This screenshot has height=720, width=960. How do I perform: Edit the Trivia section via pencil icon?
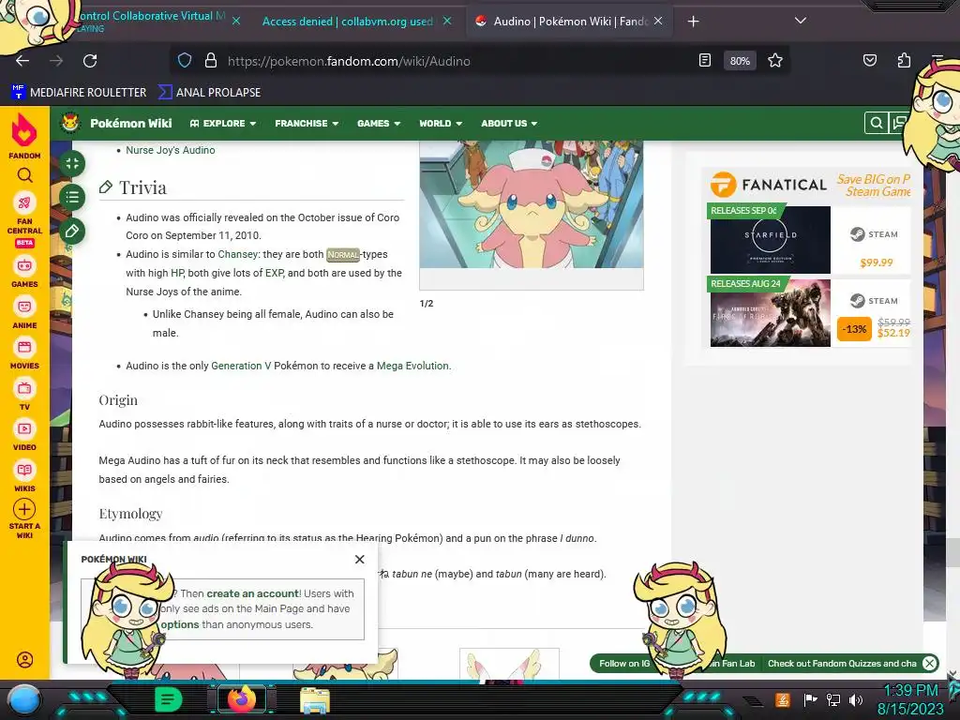pyautogui.click(x=105, y=187)
